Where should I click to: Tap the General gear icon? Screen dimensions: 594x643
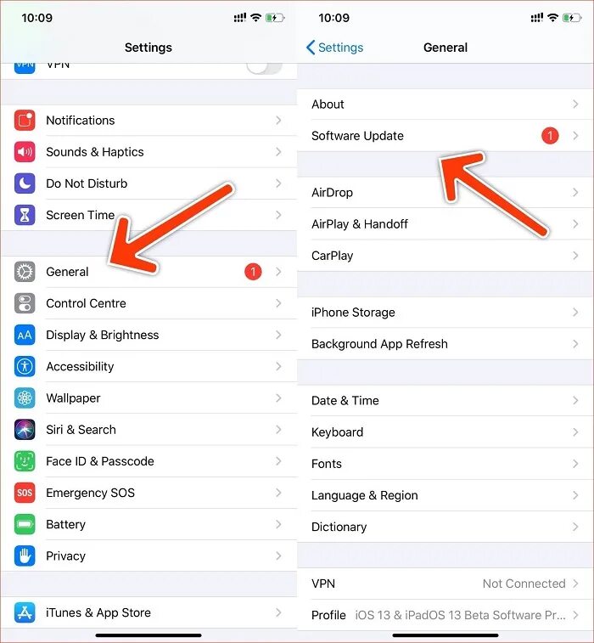tap(25, 272)
